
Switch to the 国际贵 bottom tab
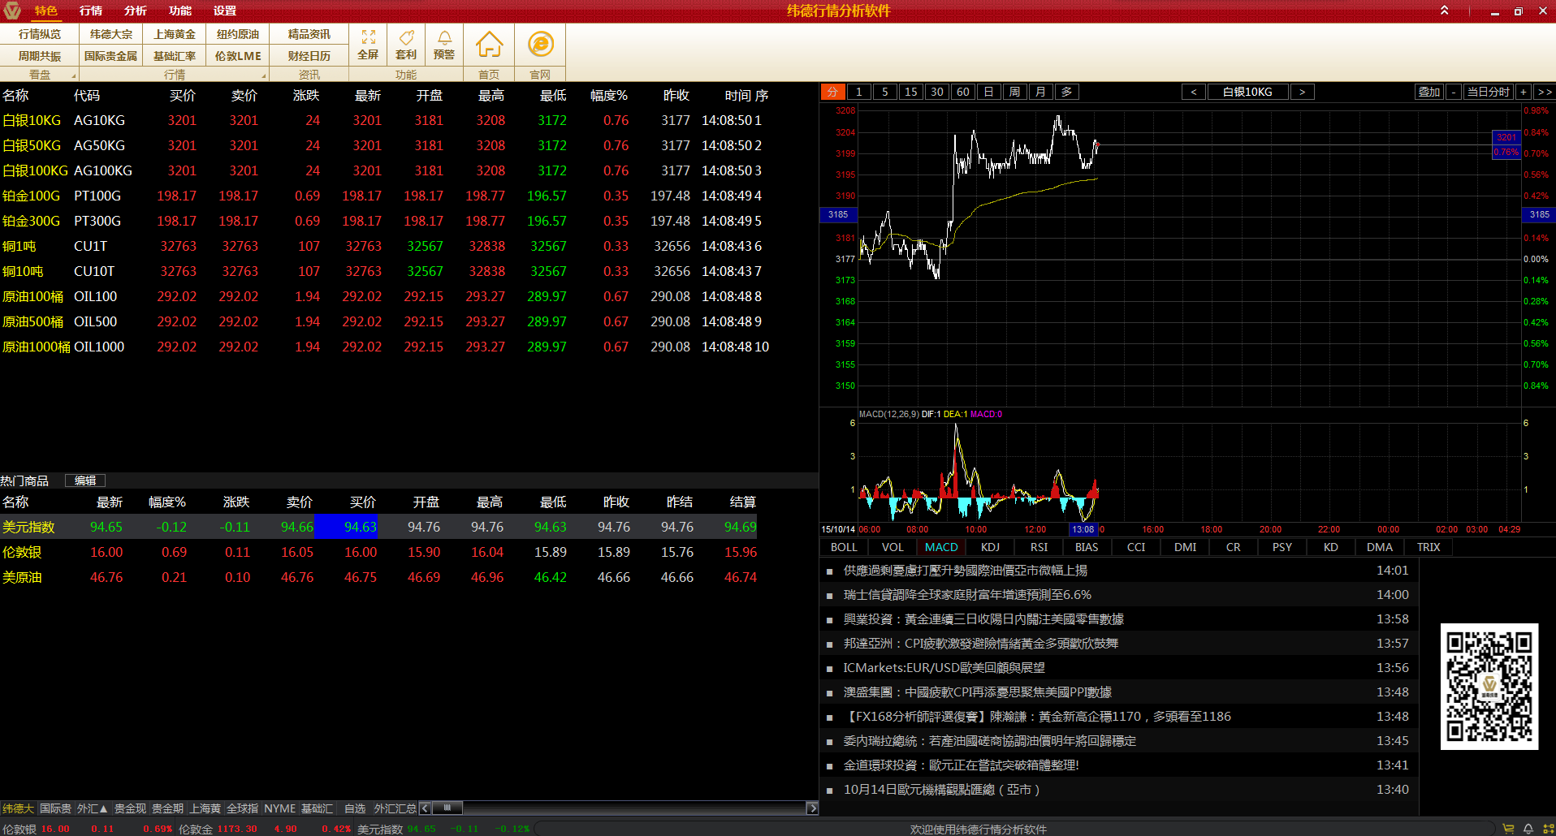pos(55,808)
